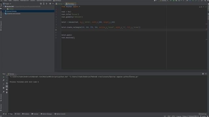The width and height of the screenshot is (209, 117).
Task: Select the Python file under MobileCMD
Action: click(10, 9)
